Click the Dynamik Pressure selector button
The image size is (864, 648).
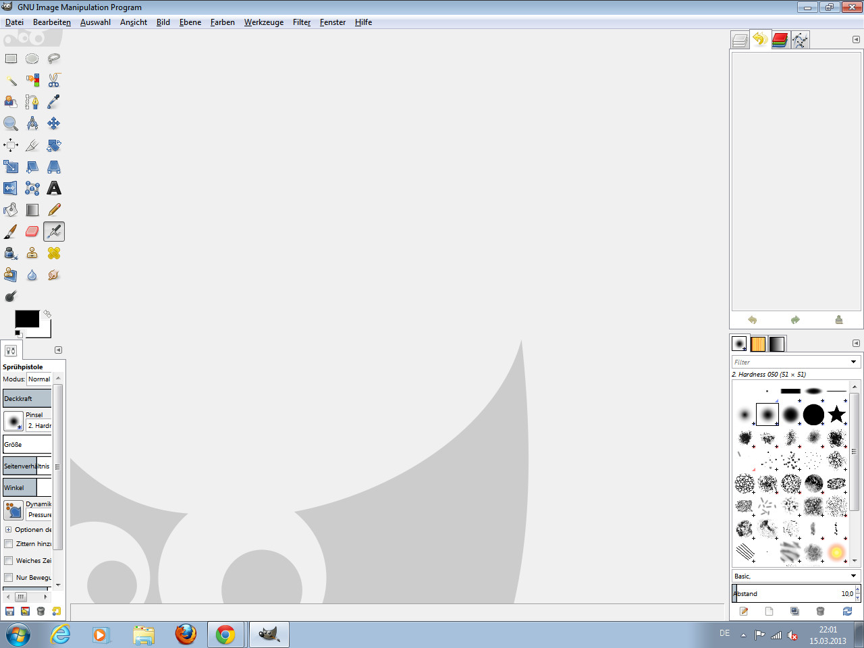coord(13,510)
